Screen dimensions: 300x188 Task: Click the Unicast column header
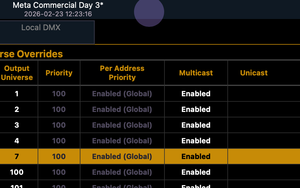[254, 73]
